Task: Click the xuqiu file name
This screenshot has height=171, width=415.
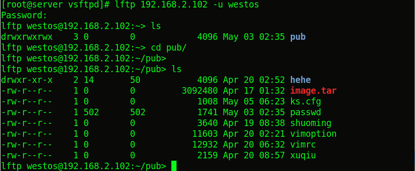Action: point(303,156)
